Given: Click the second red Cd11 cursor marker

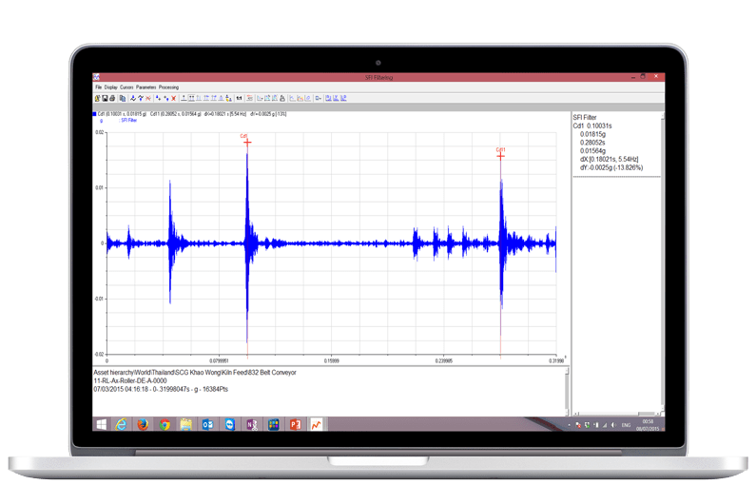Looking at the screenshot, I should tap(500, 156).
